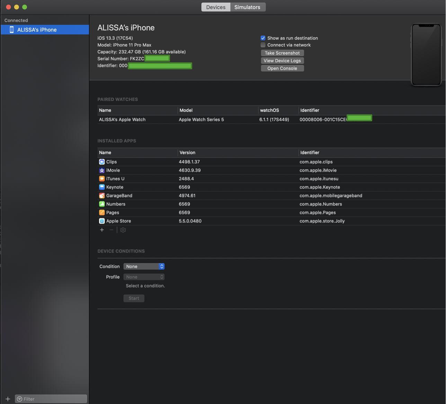
Task: Click the iPhone icon beside ALISSA's iPhone
Action: pos(11,30)
